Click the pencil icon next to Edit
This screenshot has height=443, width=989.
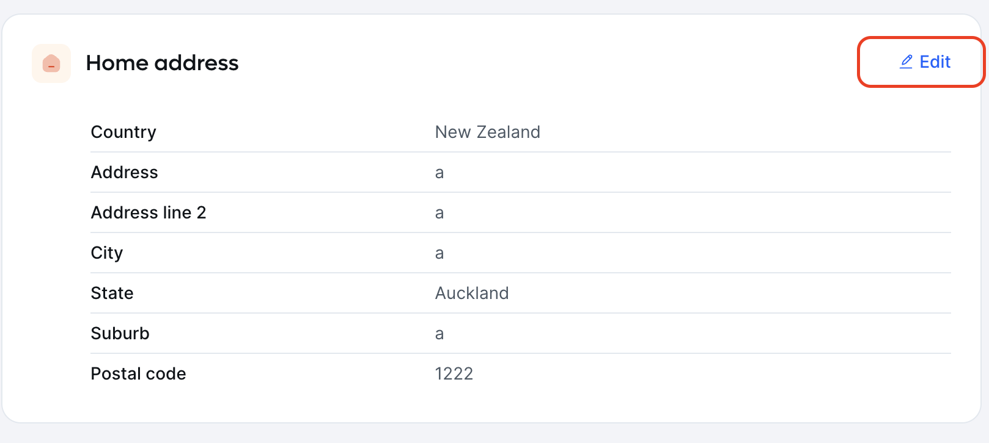point(906,62)
